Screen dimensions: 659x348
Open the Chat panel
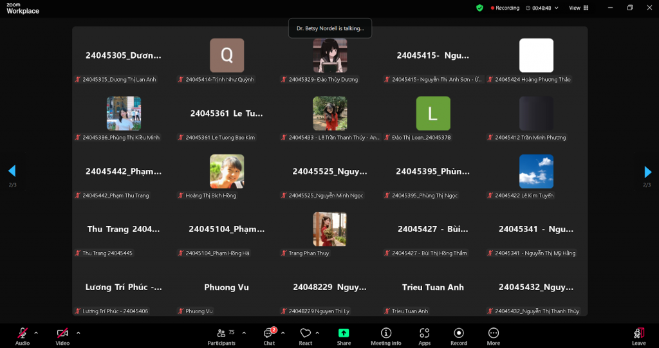[x=269, y=336]
